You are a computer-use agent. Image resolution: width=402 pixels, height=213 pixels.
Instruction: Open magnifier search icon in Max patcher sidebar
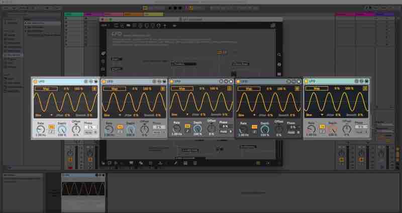(279, 55)
